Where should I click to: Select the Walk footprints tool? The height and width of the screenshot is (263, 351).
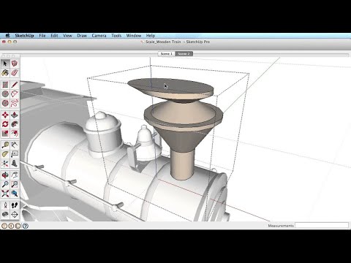pos(15,205)
